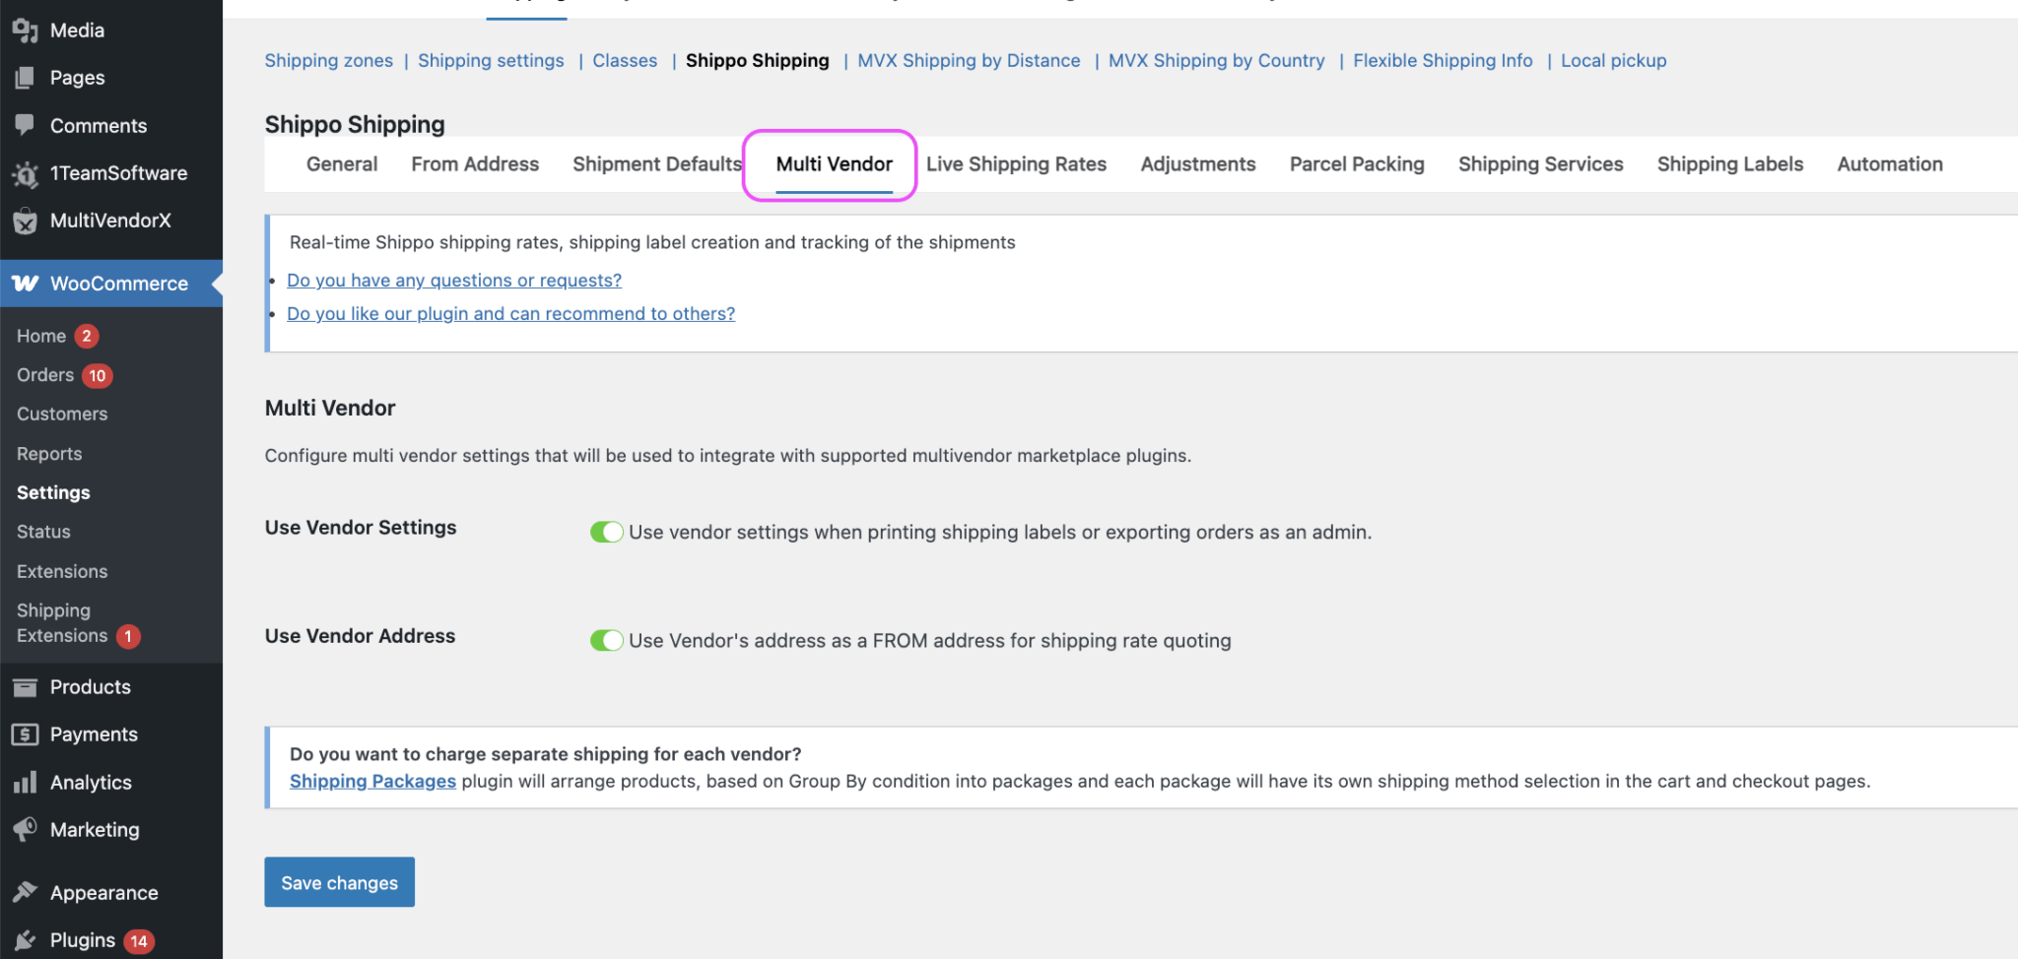This screenshot has width=2018, height=959.
Task: Open Flexible Shipping Info link
Action: coord(1443,61)
